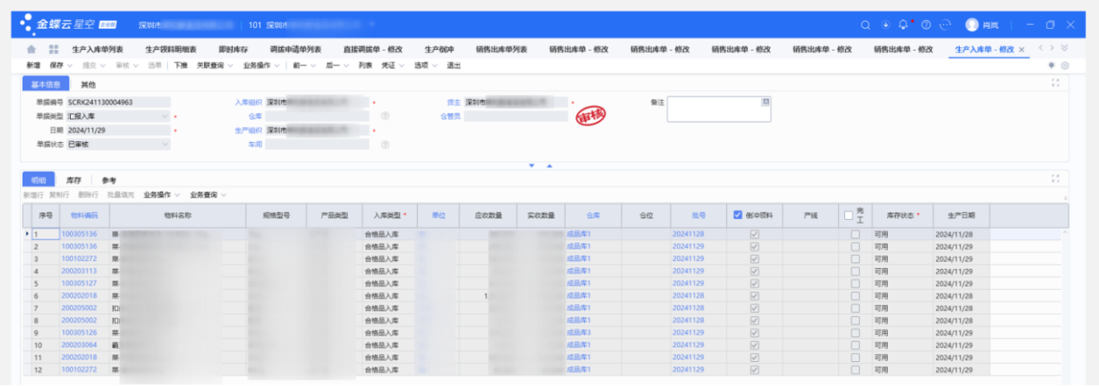The width and height of the screenshot is (1099, 386).
Task: Click the lightbulb tips icon
Action: point(1052,65)
